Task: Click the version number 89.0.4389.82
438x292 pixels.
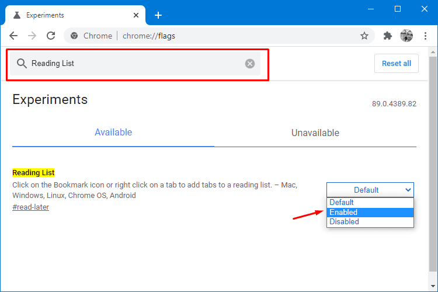Action: coord(394,104)
